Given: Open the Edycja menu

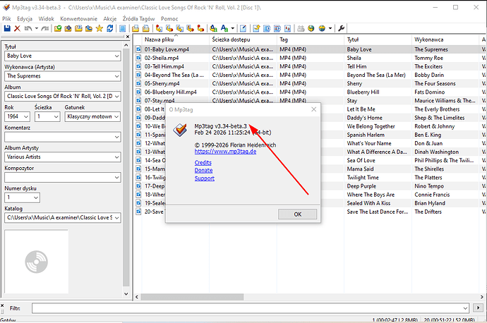Looking at the screenshot, I should (25, 18).
